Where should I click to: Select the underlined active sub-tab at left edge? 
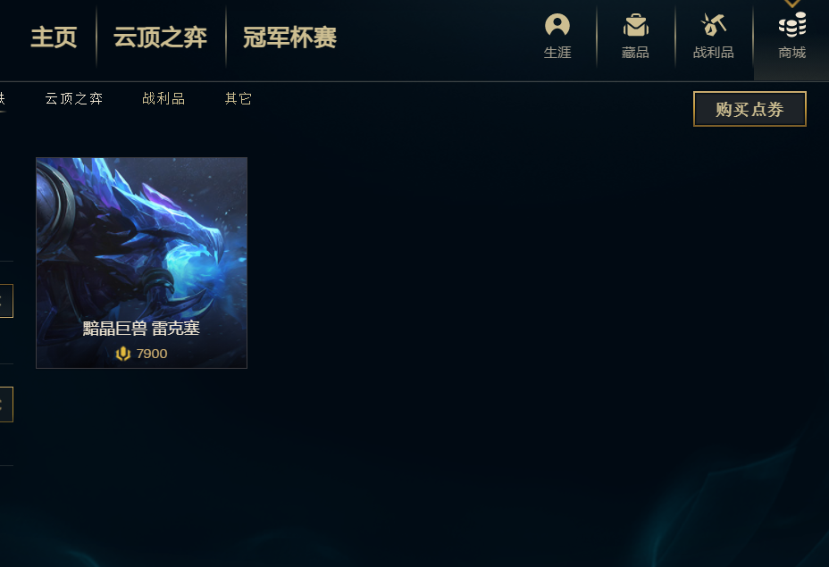pos(2,98)
